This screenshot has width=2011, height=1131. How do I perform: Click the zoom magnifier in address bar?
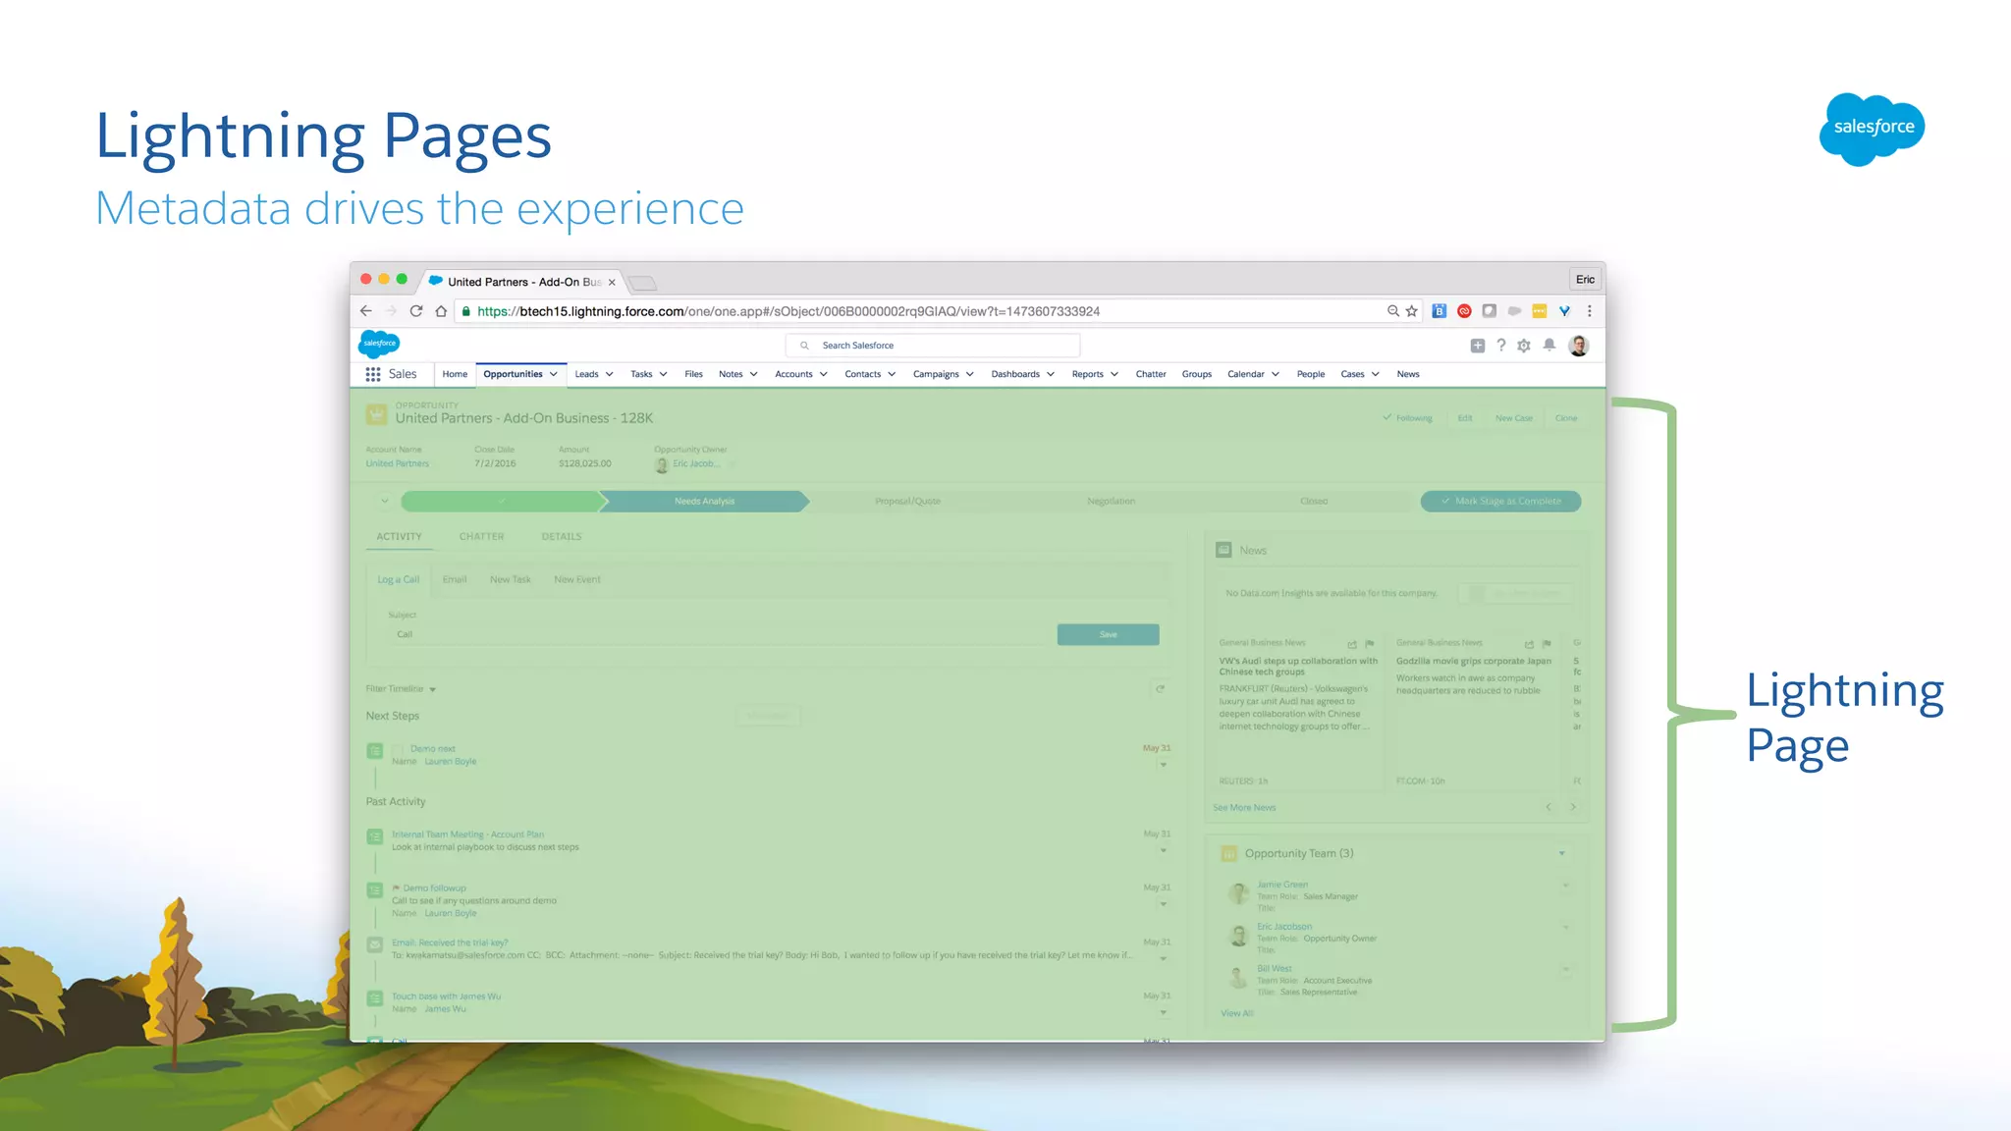(x=1392, y=311)
